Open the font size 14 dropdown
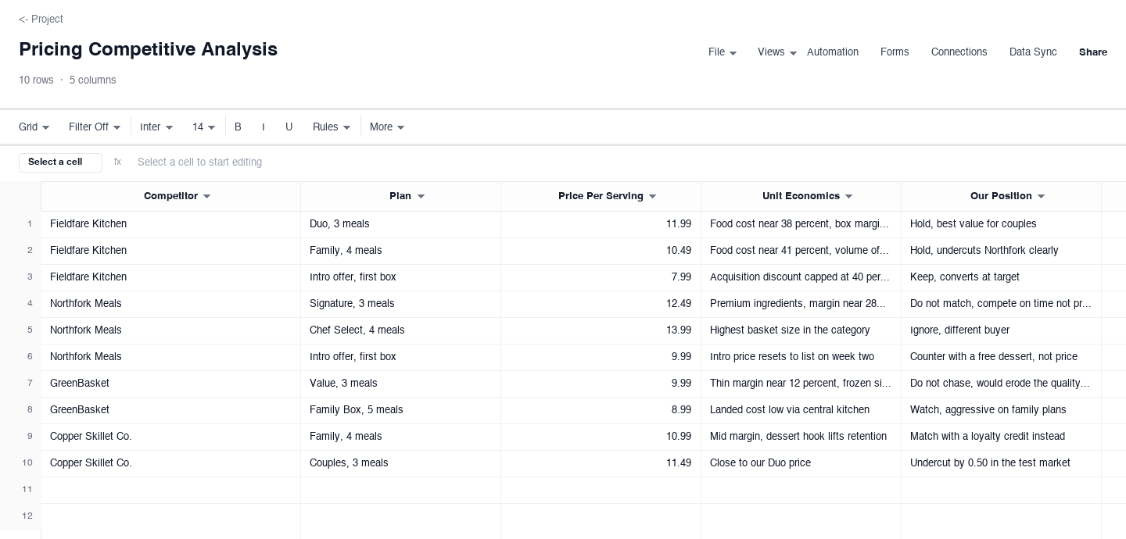 point(203,127)
